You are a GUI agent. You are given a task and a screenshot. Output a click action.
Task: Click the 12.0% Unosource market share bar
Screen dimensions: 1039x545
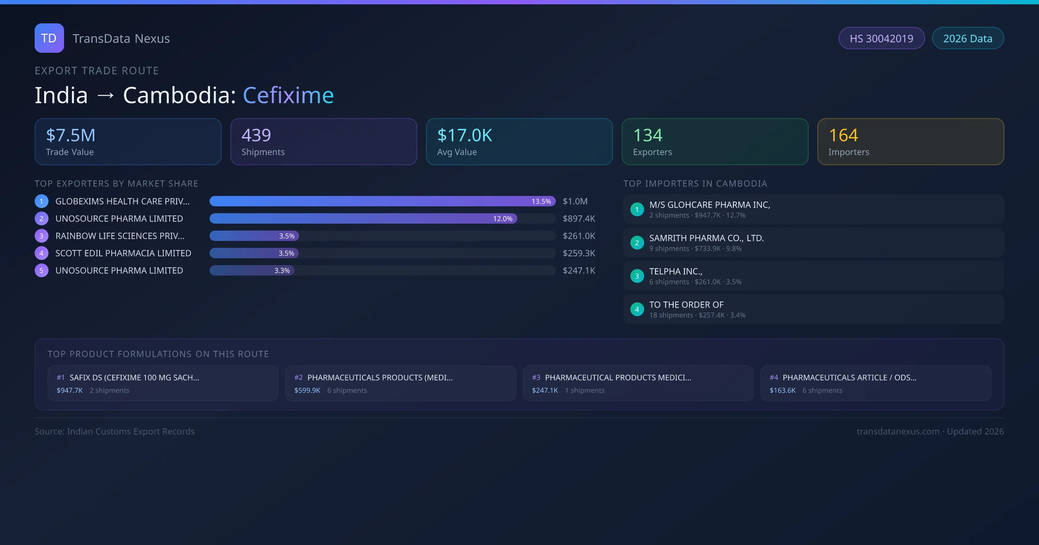coord(363,218)
